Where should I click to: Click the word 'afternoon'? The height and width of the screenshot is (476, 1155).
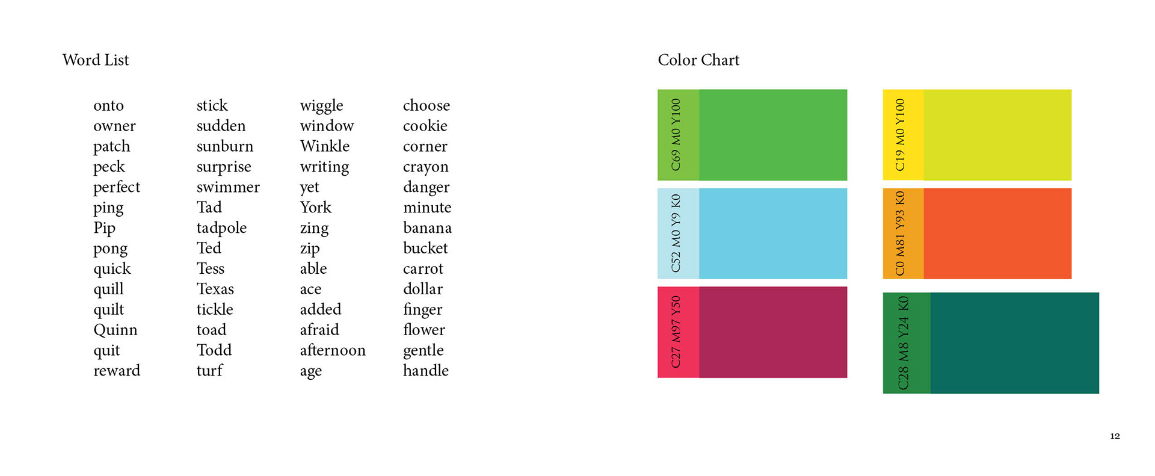(x=333, y=350)
